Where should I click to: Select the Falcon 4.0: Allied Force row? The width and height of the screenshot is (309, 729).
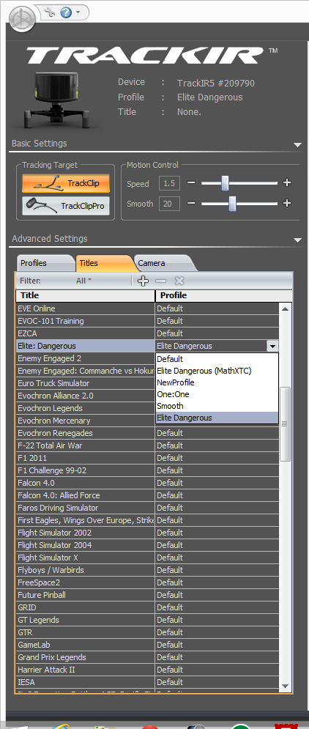pyautogui.click(x=85, y=495)
